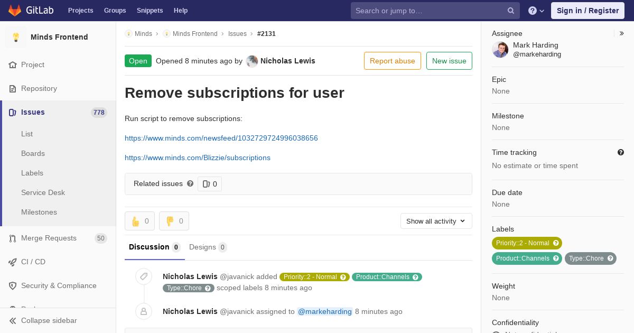Open CI / CD rocket icon
The height and width of the screenshot is (333, 634).
click(13, 262)
